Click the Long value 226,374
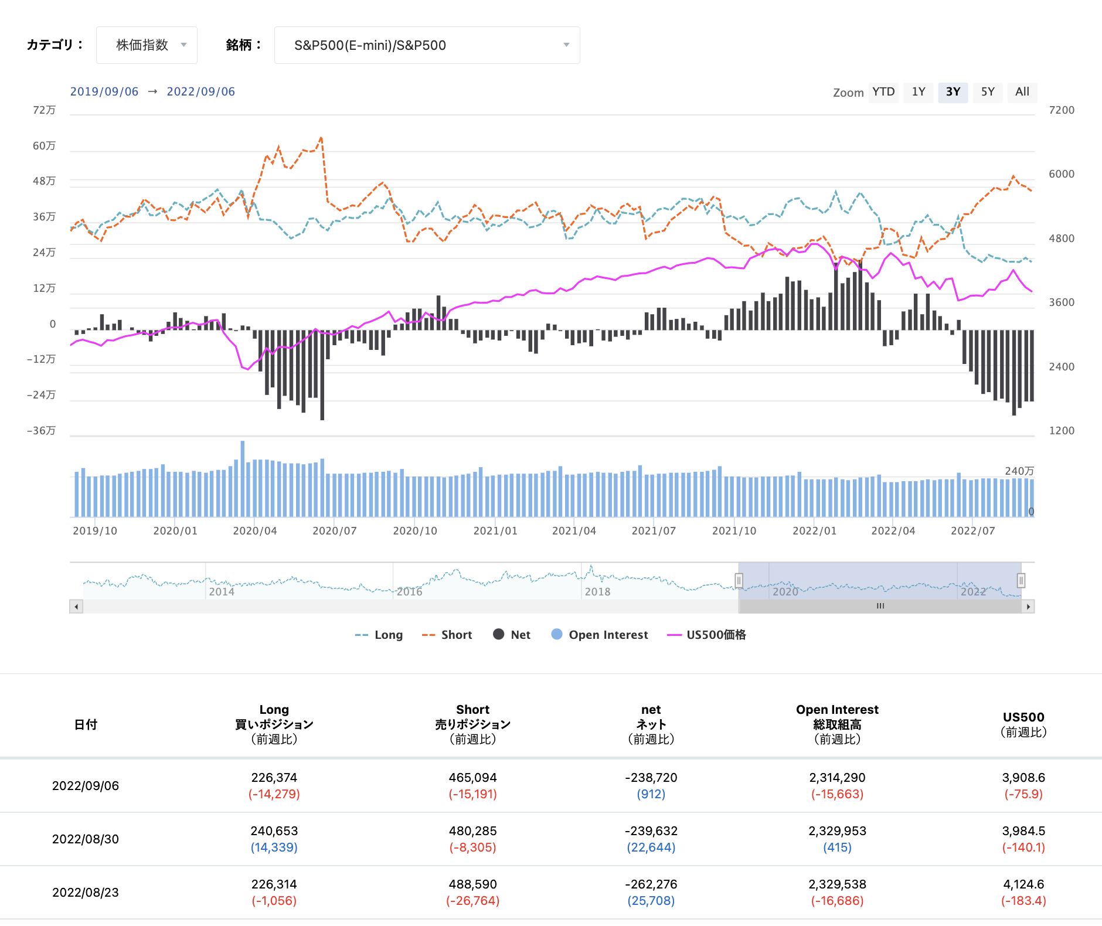This screenshot has height=926, width=1102. coord(274,778)
